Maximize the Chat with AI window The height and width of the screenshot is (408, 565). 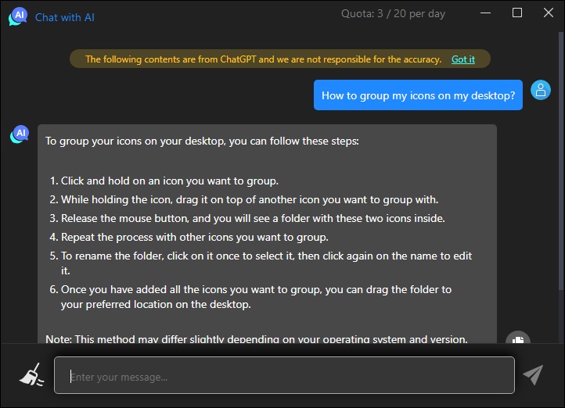(517, 13)
